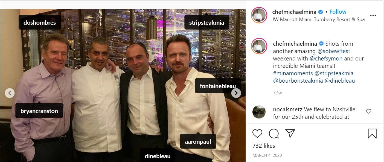Go back using the left carousel arrow
Viewport: 384px width, 162px height.
(10, 93)
